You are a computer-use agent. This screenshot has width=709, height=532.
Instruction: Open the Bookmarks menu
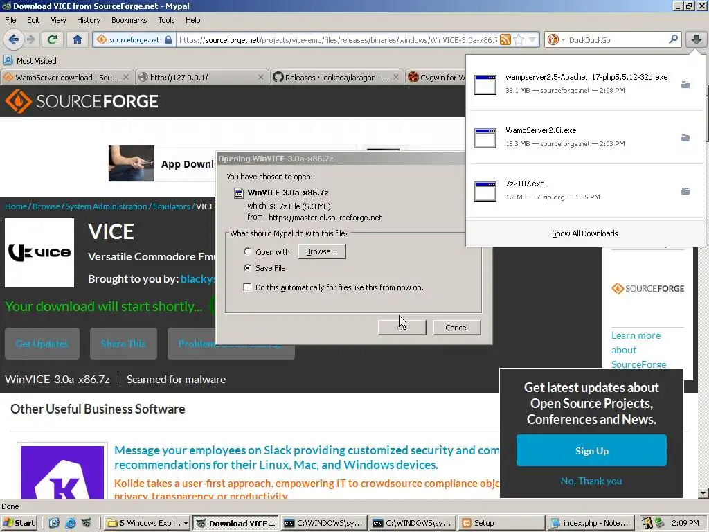(129, 20)
